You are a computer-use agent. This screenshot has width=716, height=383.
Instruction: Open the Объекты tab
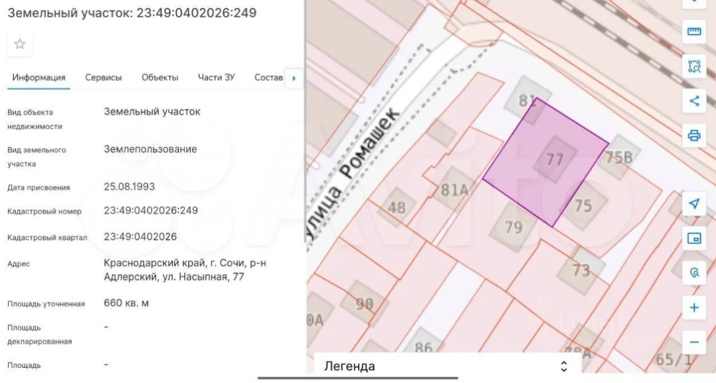(160, 78)
